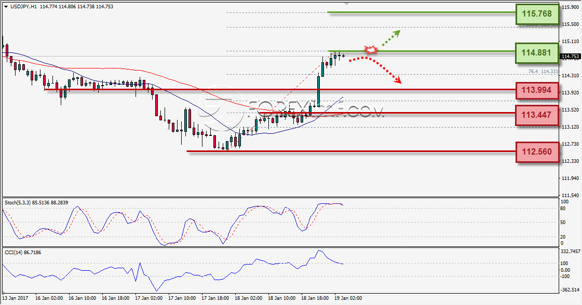Click the 16 Jan 10:00 time label
582x305 pixels.
[83, 298]
